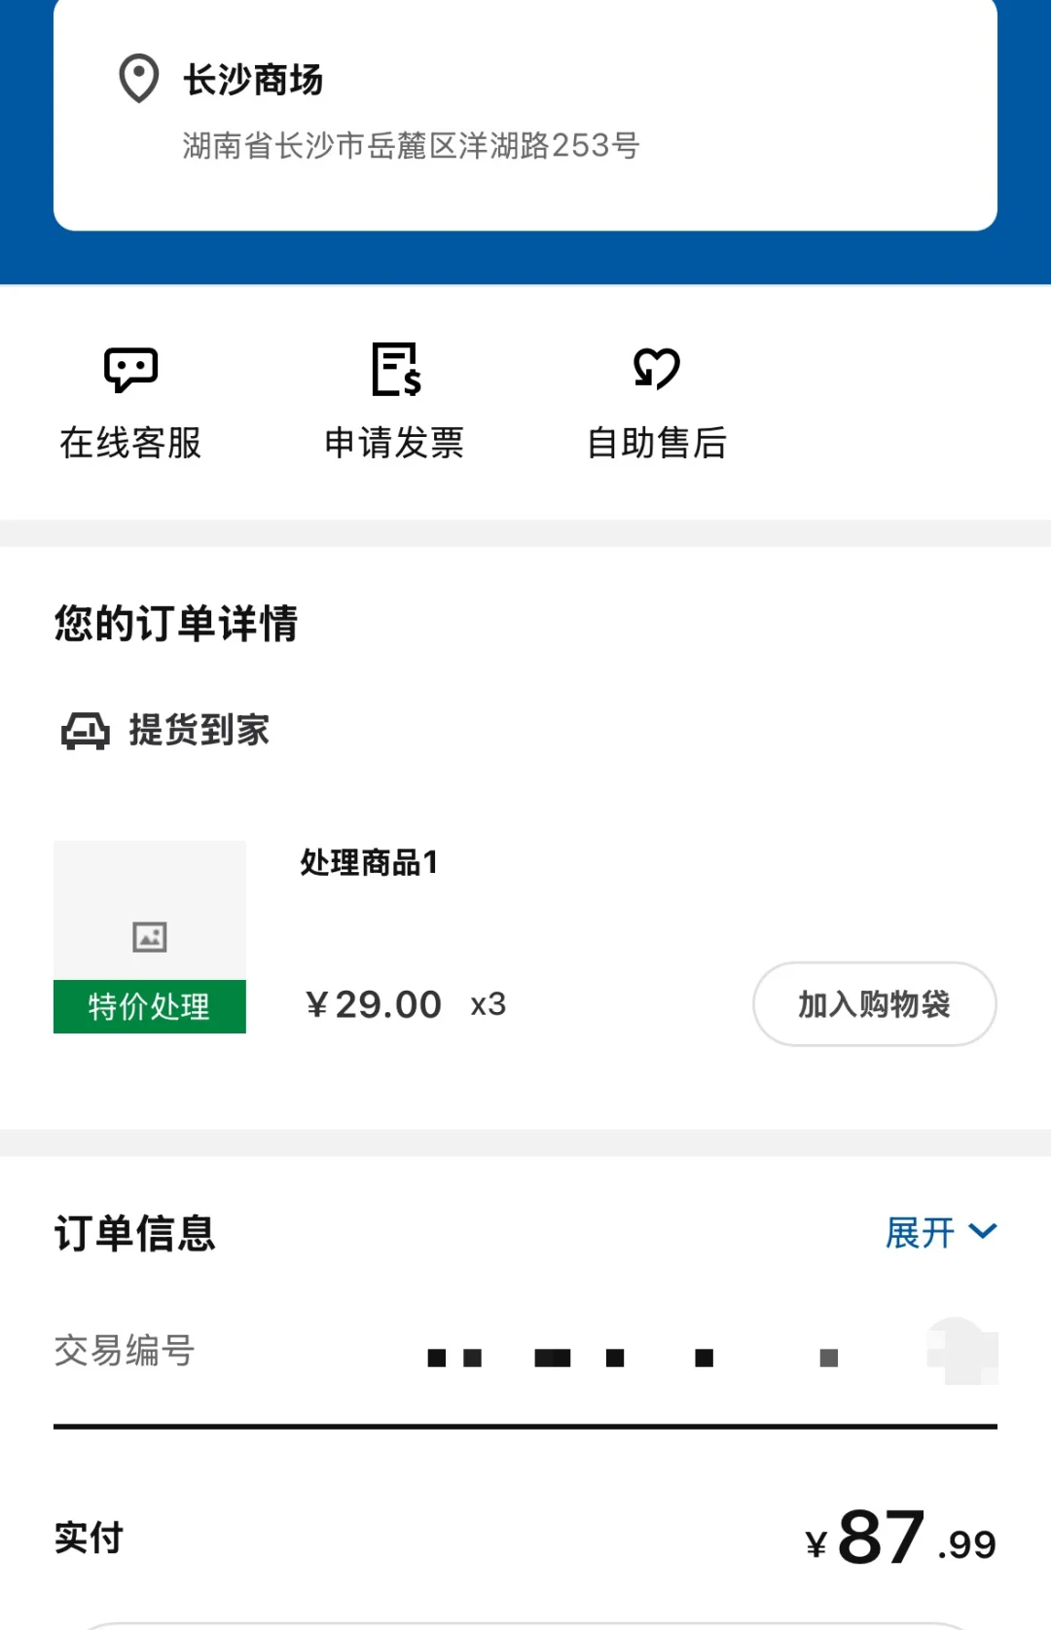Tap the 提货到家 delivery method label

click(x=199, y=730)
